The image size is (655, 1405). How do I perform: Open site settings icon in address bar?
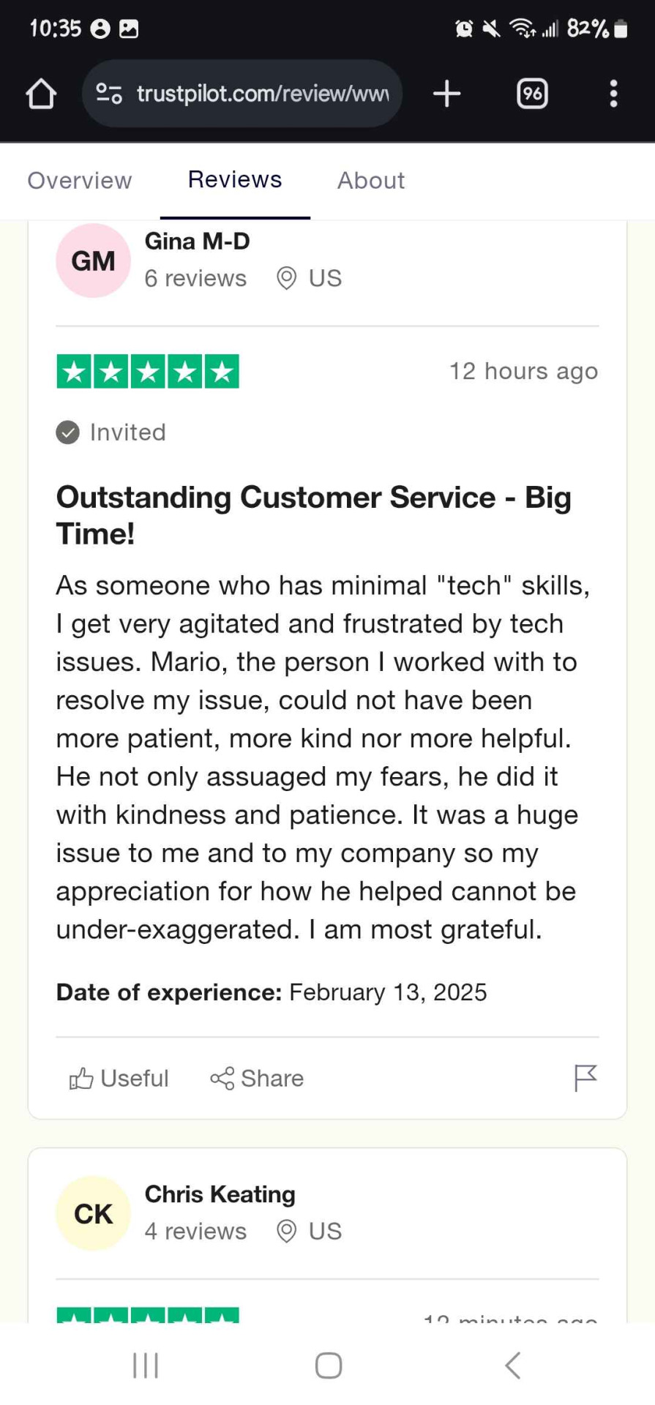109,94
